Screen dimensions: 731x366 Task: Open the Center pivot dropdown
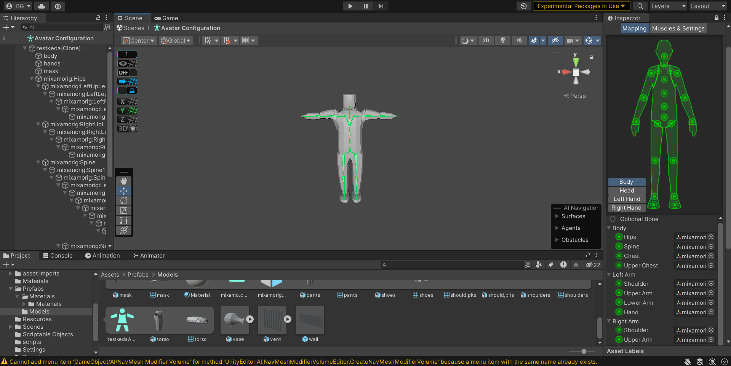tap(139, 41)
